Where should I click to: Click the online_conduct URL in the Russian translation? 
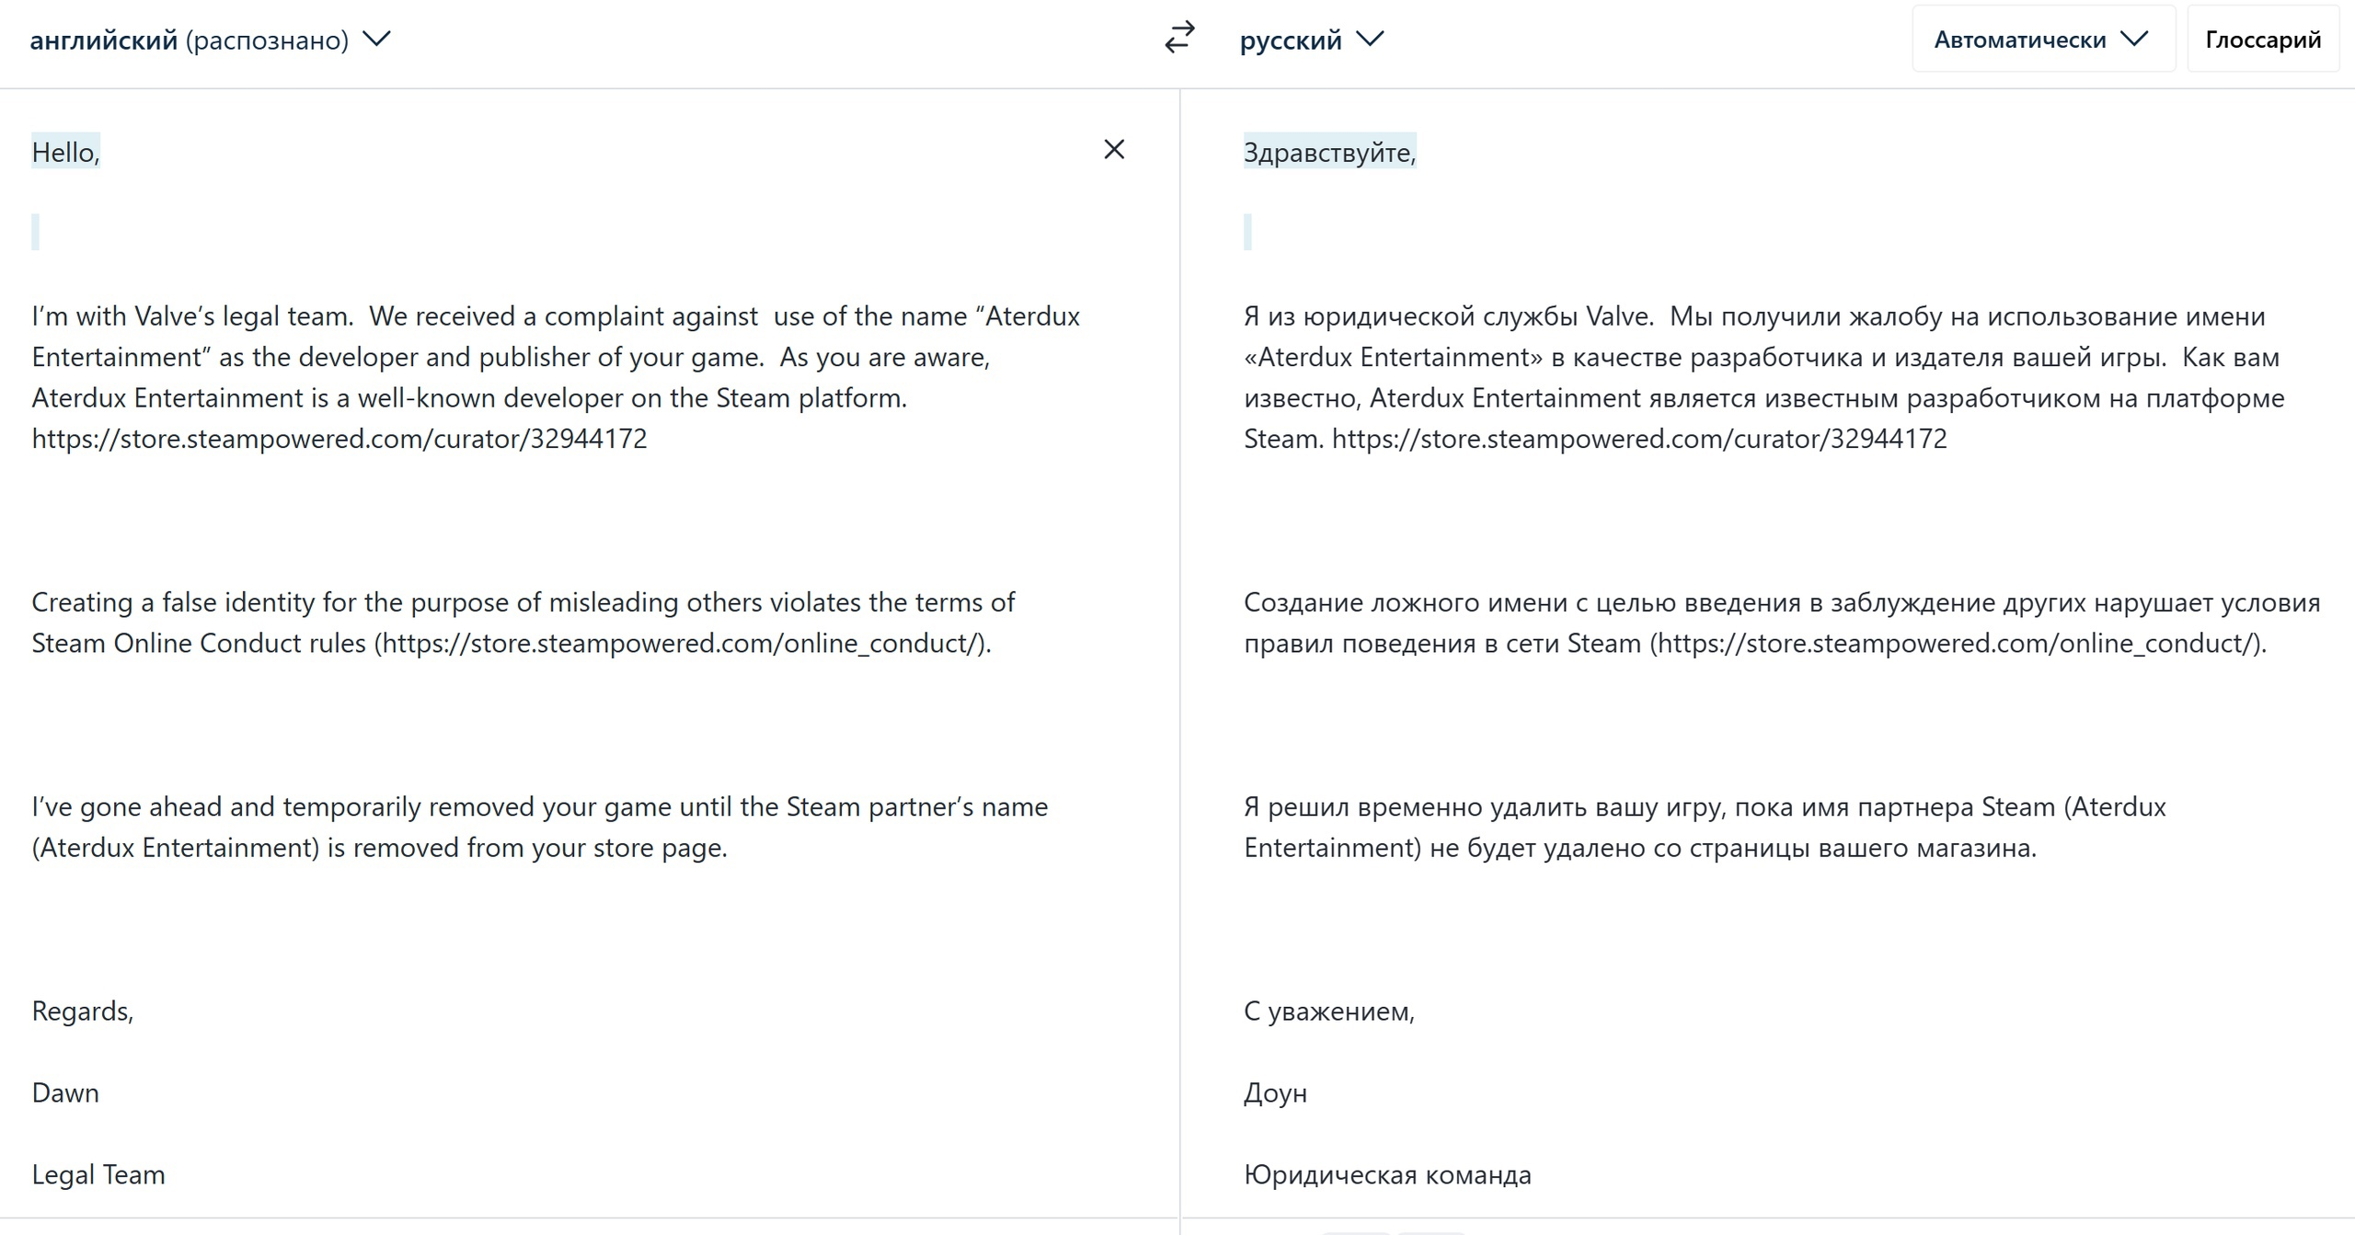[x=1957, y=643]
